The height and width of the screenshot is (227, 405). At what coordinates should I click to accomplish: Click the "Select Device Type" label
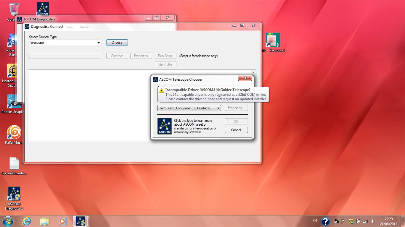point(43,37)
